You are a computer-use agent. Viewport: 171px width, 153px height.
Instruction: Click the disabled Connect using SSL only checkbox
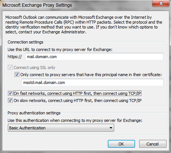click(10, 67)
